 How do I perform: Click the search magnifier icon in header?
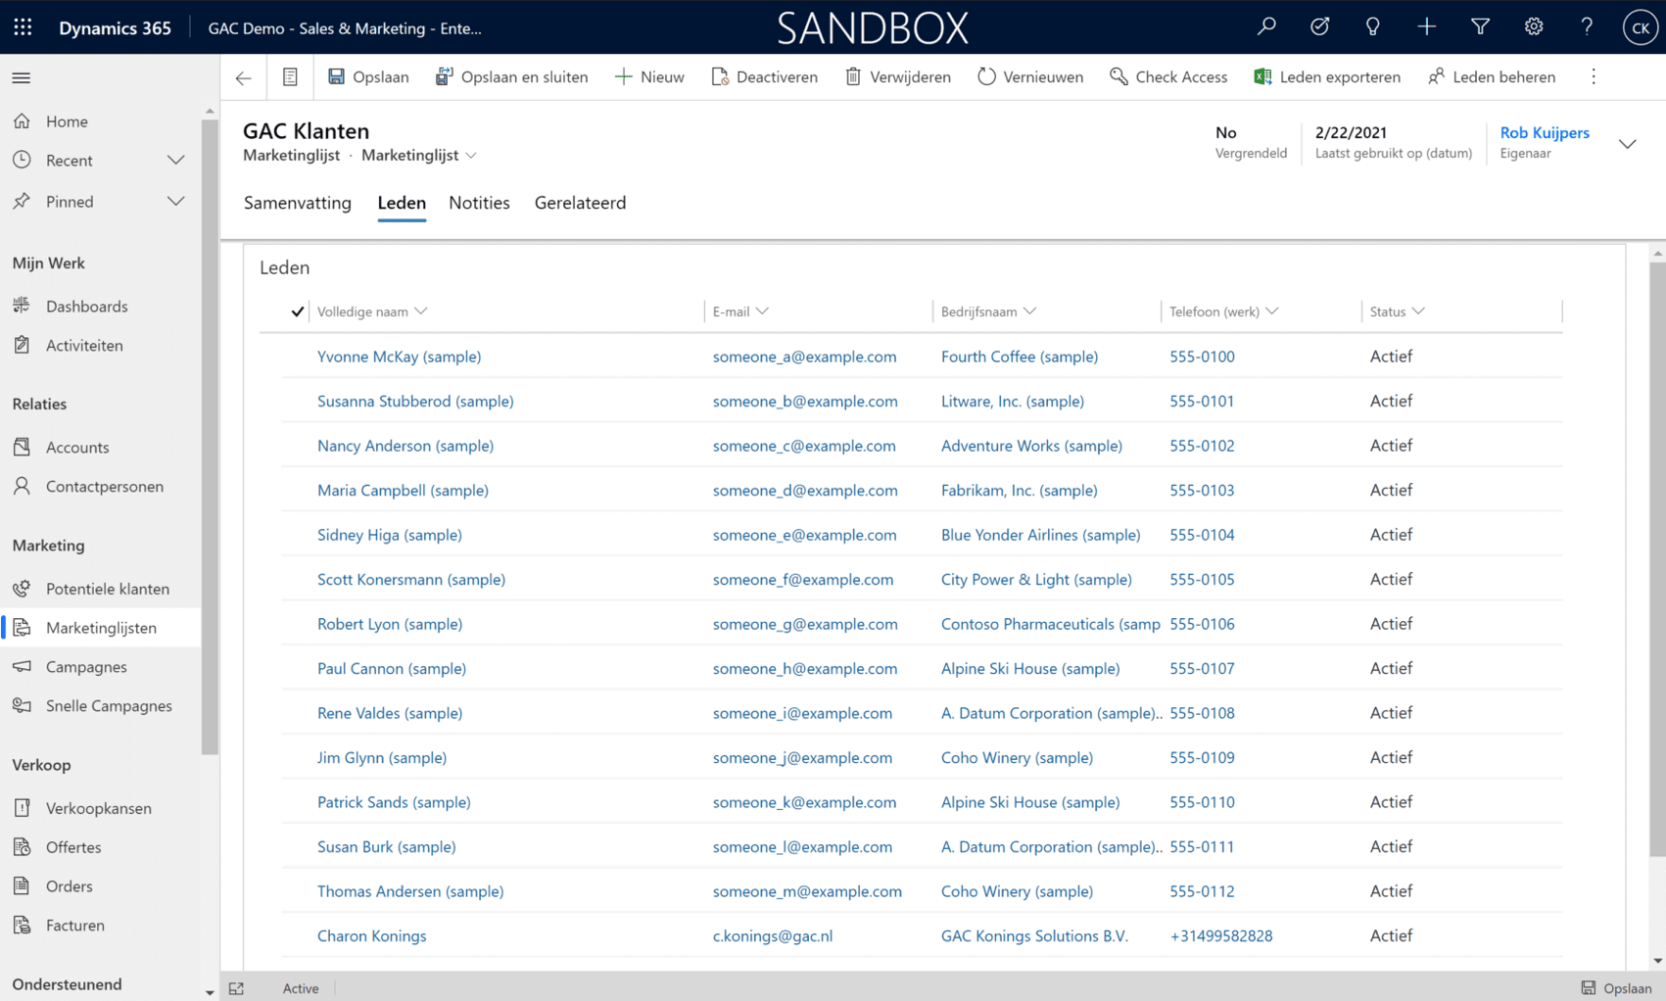[1266, 27]
